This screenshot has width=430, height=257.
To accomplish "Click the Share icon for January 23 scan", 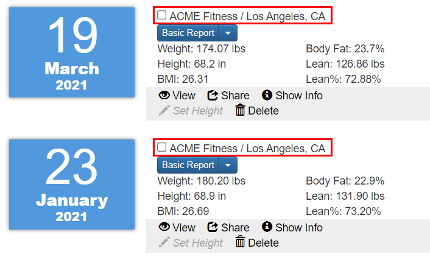I will 213,227.
